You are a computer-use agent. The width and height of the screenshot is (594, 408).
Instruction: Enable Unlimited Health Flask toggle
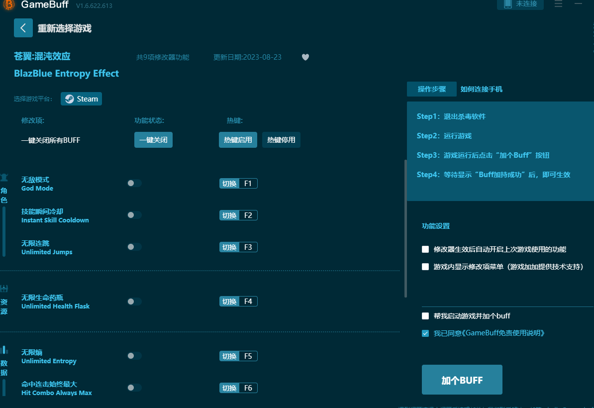134,302
